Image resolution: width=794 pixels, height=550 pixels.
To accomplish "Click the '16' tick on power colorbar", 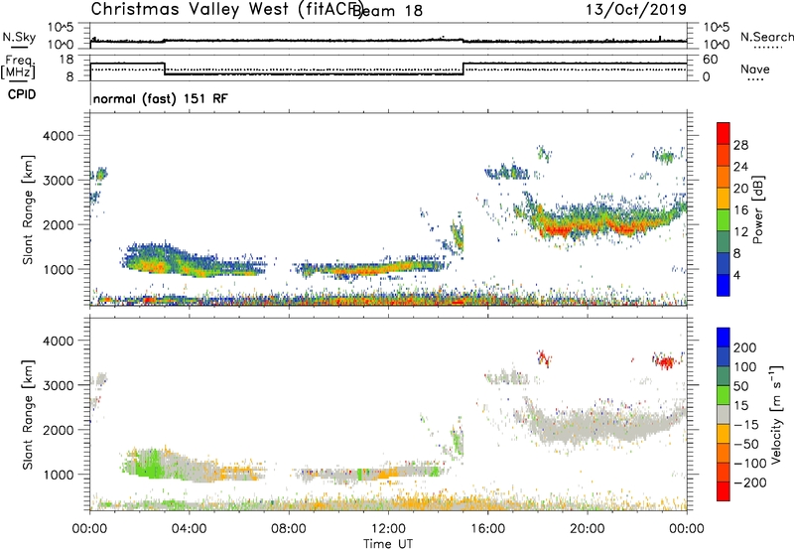I will click(x=740, y=210).
